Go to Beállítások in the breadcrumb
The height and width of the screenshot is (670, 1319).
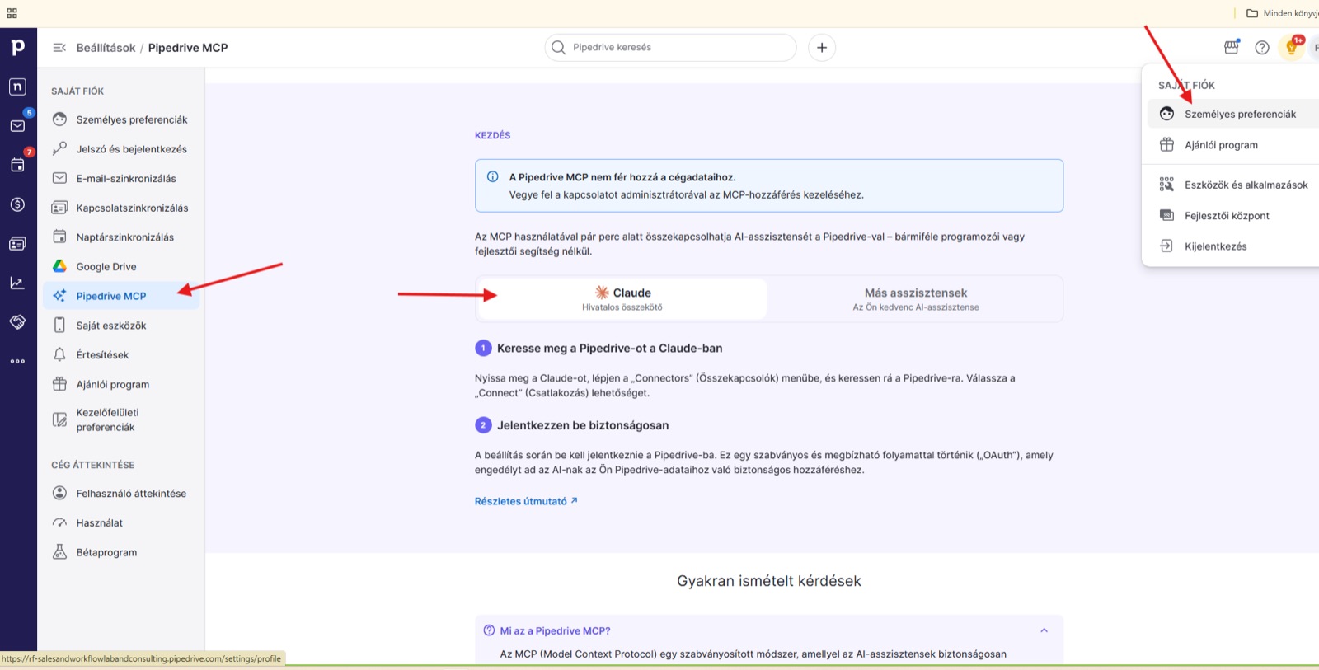pos(106,48)
